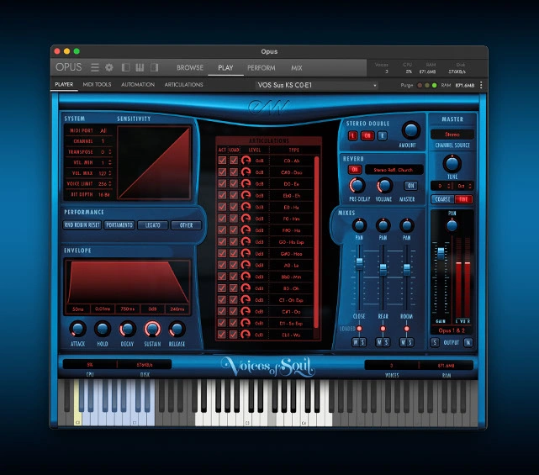
Task: Click the sensitivity curve graph
Action: (x=154, y=162)
